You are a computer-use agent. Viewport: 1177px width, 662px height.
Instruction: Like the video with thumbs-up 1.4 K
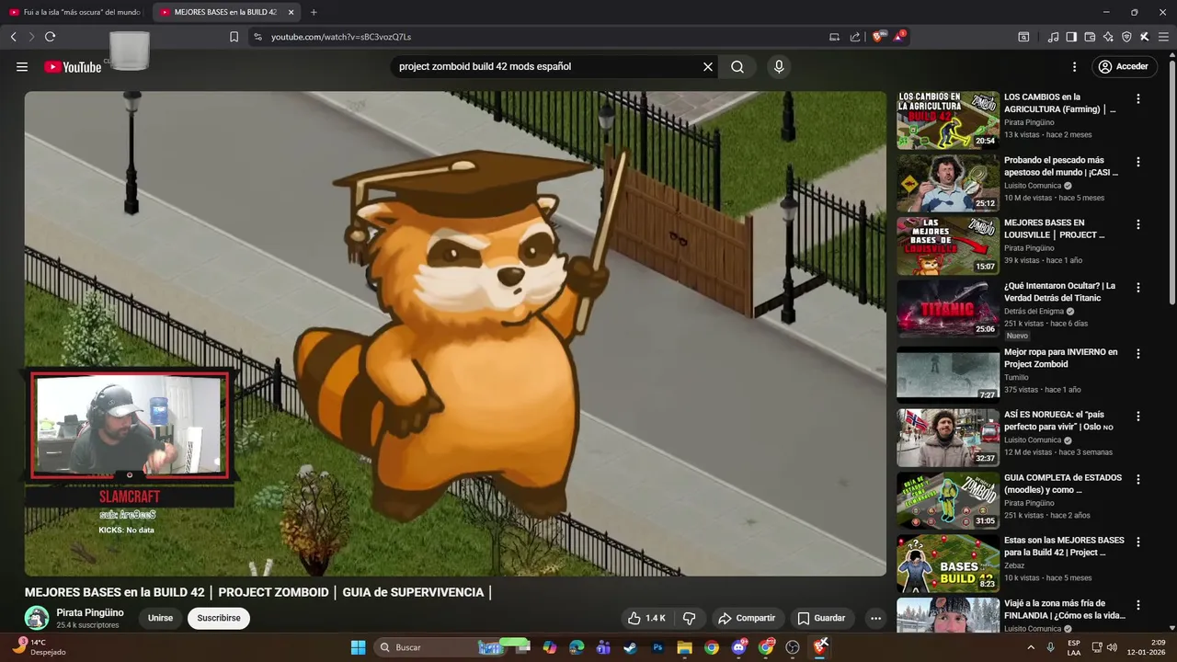[646, 619]
